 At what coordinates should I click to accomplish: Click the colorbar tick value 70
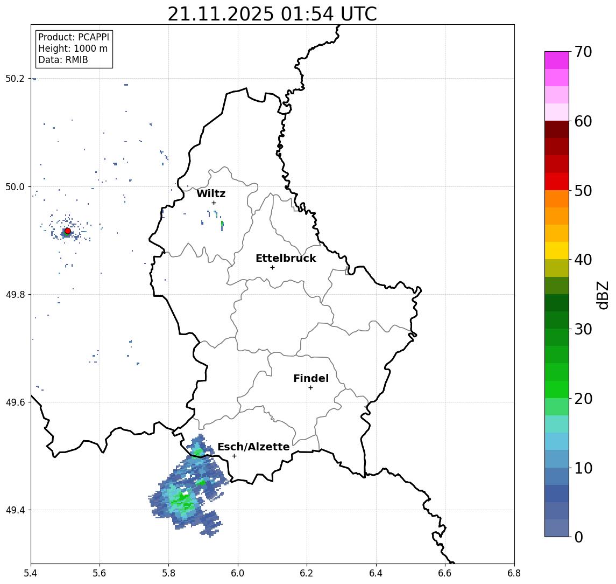[583, 52]
